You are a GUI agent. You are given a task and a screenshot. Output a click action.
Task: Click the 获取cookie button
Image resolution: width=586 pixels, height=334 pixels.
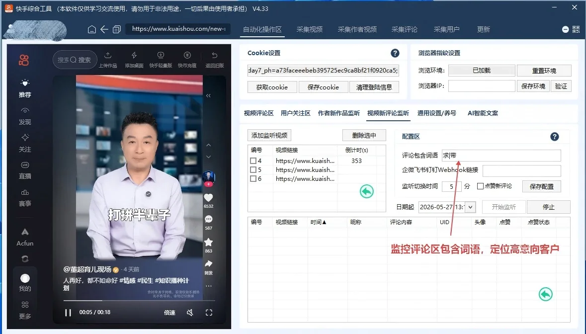pos(272,87)
